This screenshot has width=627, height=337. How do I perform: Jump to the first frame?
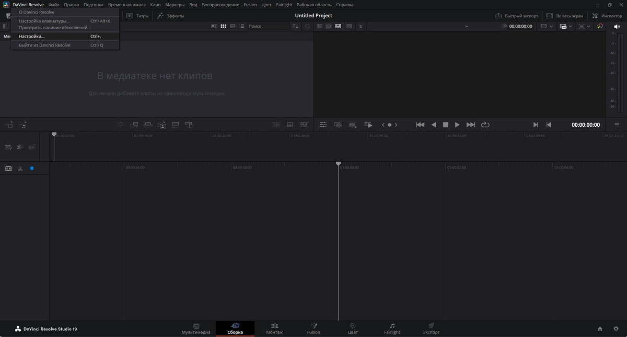coord(420,125)
